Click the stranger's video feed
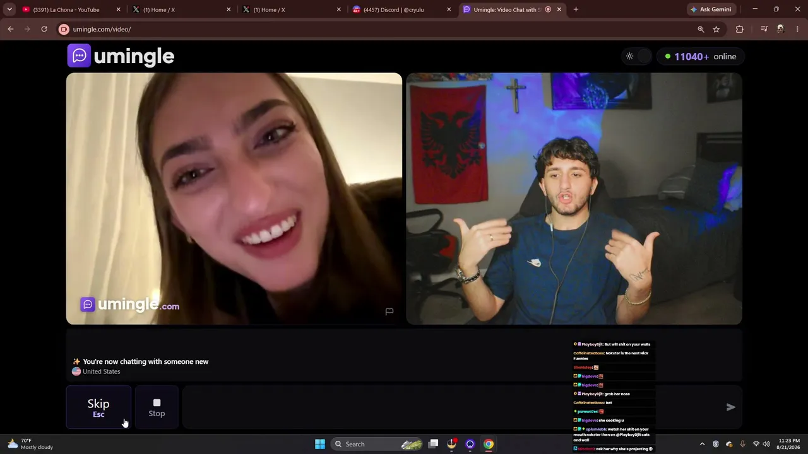The image size is (808, 454). [x=234, y=199]
